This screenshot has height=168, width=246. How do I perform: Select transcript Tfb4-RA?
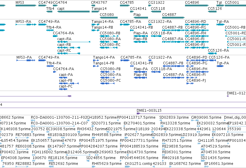coord(50,30)
